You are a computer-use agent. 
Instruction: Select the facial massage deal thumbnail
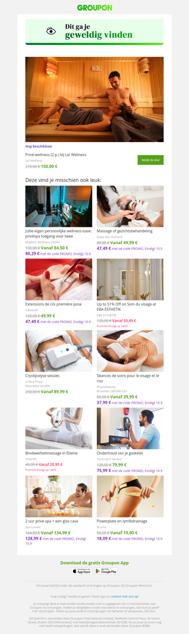130,206
